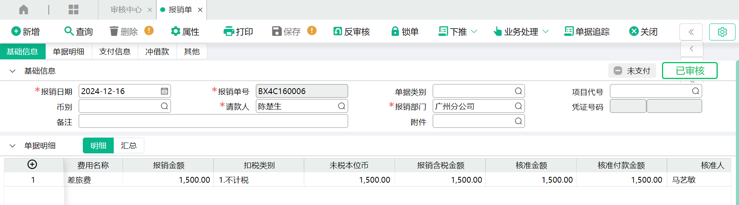
Task: Switch to the 支付信息 tab
Action: (x=115, y=52)
